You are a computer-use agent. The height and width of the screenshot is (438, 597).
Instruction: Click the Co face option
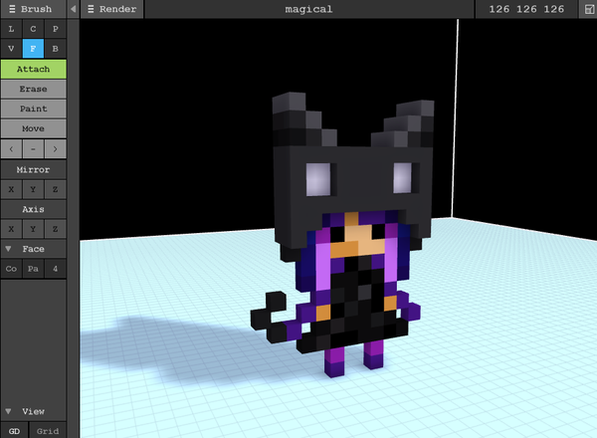point(11,269)
